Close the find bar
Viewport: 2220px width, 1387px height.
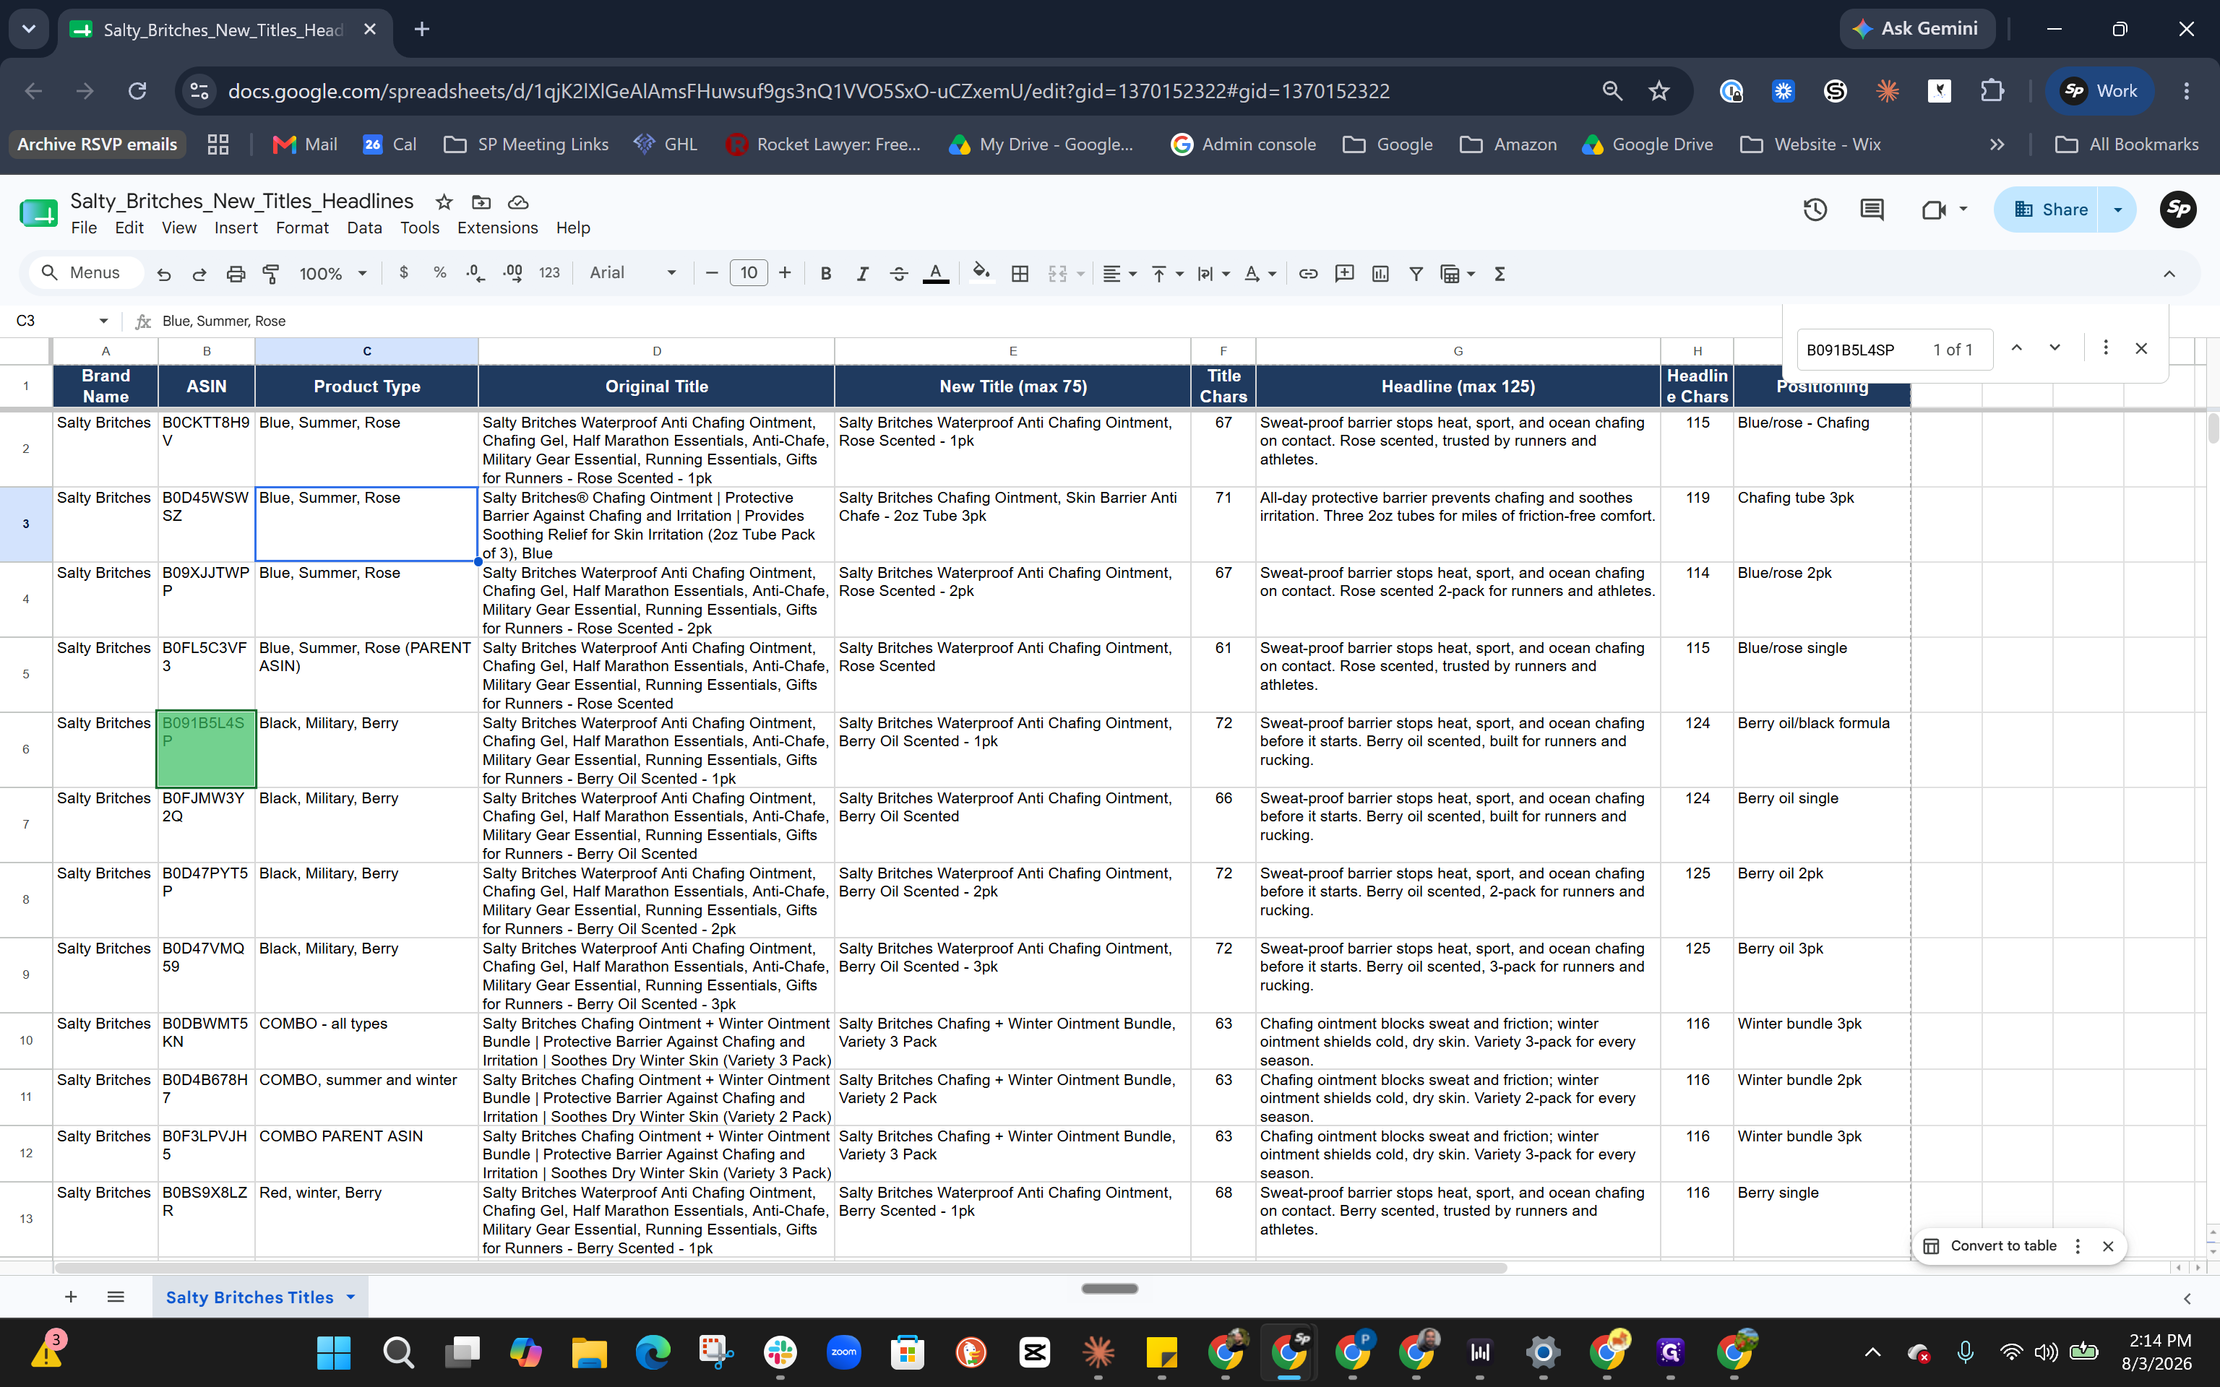(2141, 349)
